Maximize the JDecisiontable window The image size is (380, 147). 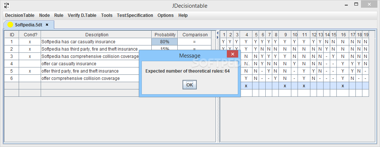coord(356,4)
